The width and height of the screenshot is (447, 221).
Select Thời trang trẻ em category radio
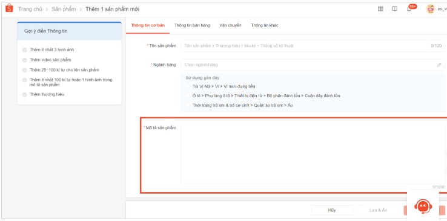point(188,106)
